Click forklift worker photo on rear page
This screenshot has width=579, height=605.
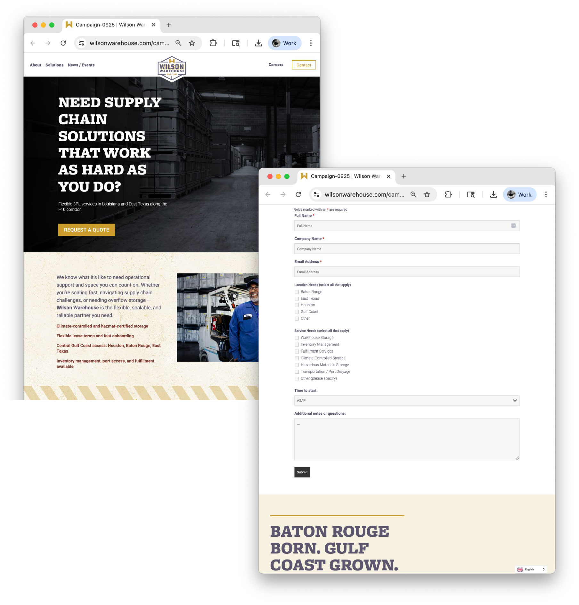coord(217,317)
